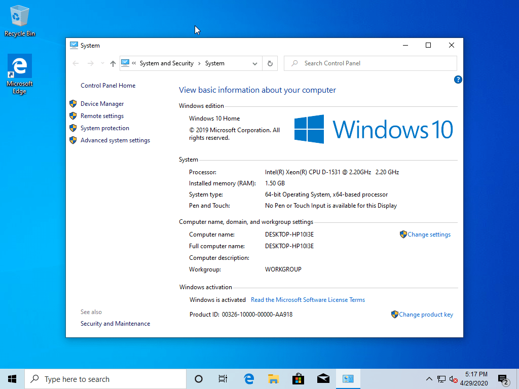This screenshot has width=519, height=389.
Task: Minimize the System window
Action: click(x=405, y=45)
